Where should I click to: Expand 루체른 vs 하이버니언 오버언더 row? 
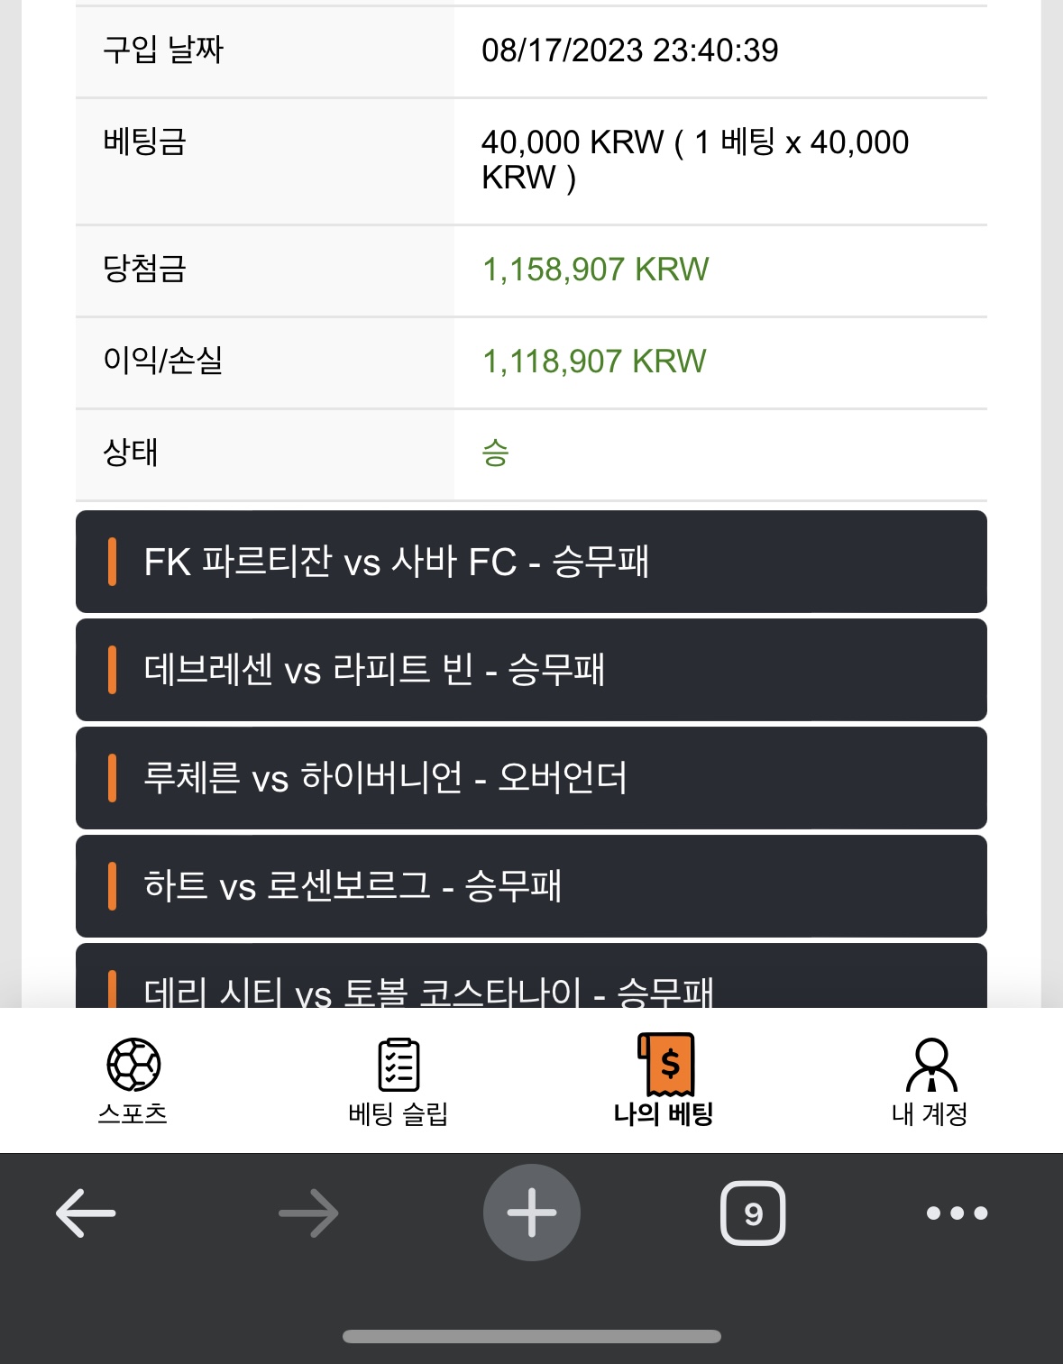point(531,778)
